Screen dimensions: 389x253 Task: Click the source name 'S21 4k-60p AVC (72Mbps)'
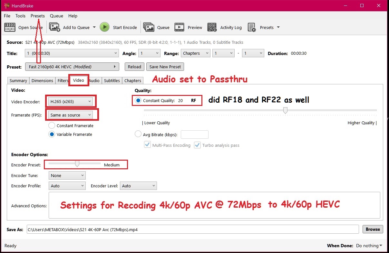[50, 42]
